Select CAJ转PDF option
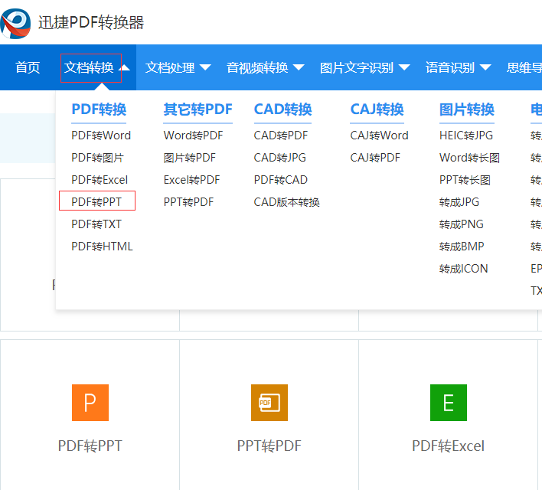The height and width of the screenshot is (490, 542). click(375, 158)
